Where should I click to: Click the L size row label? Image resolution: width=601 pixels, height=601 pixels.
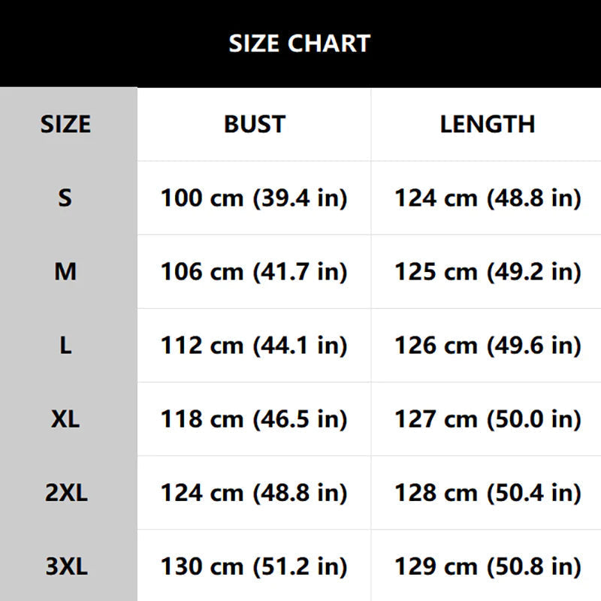65,346
